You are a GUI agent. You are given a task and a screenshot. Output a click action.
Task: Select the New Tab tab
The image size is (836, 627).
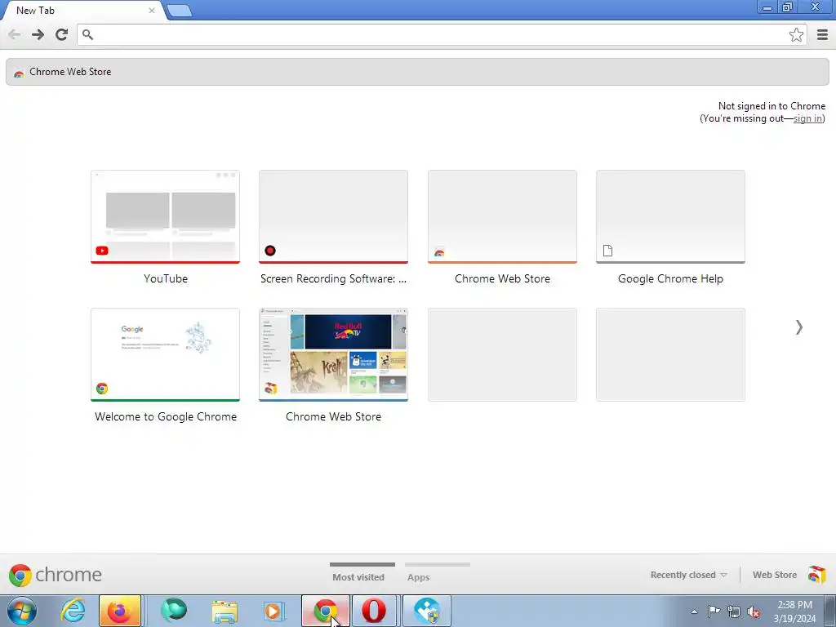pos(82,10)
